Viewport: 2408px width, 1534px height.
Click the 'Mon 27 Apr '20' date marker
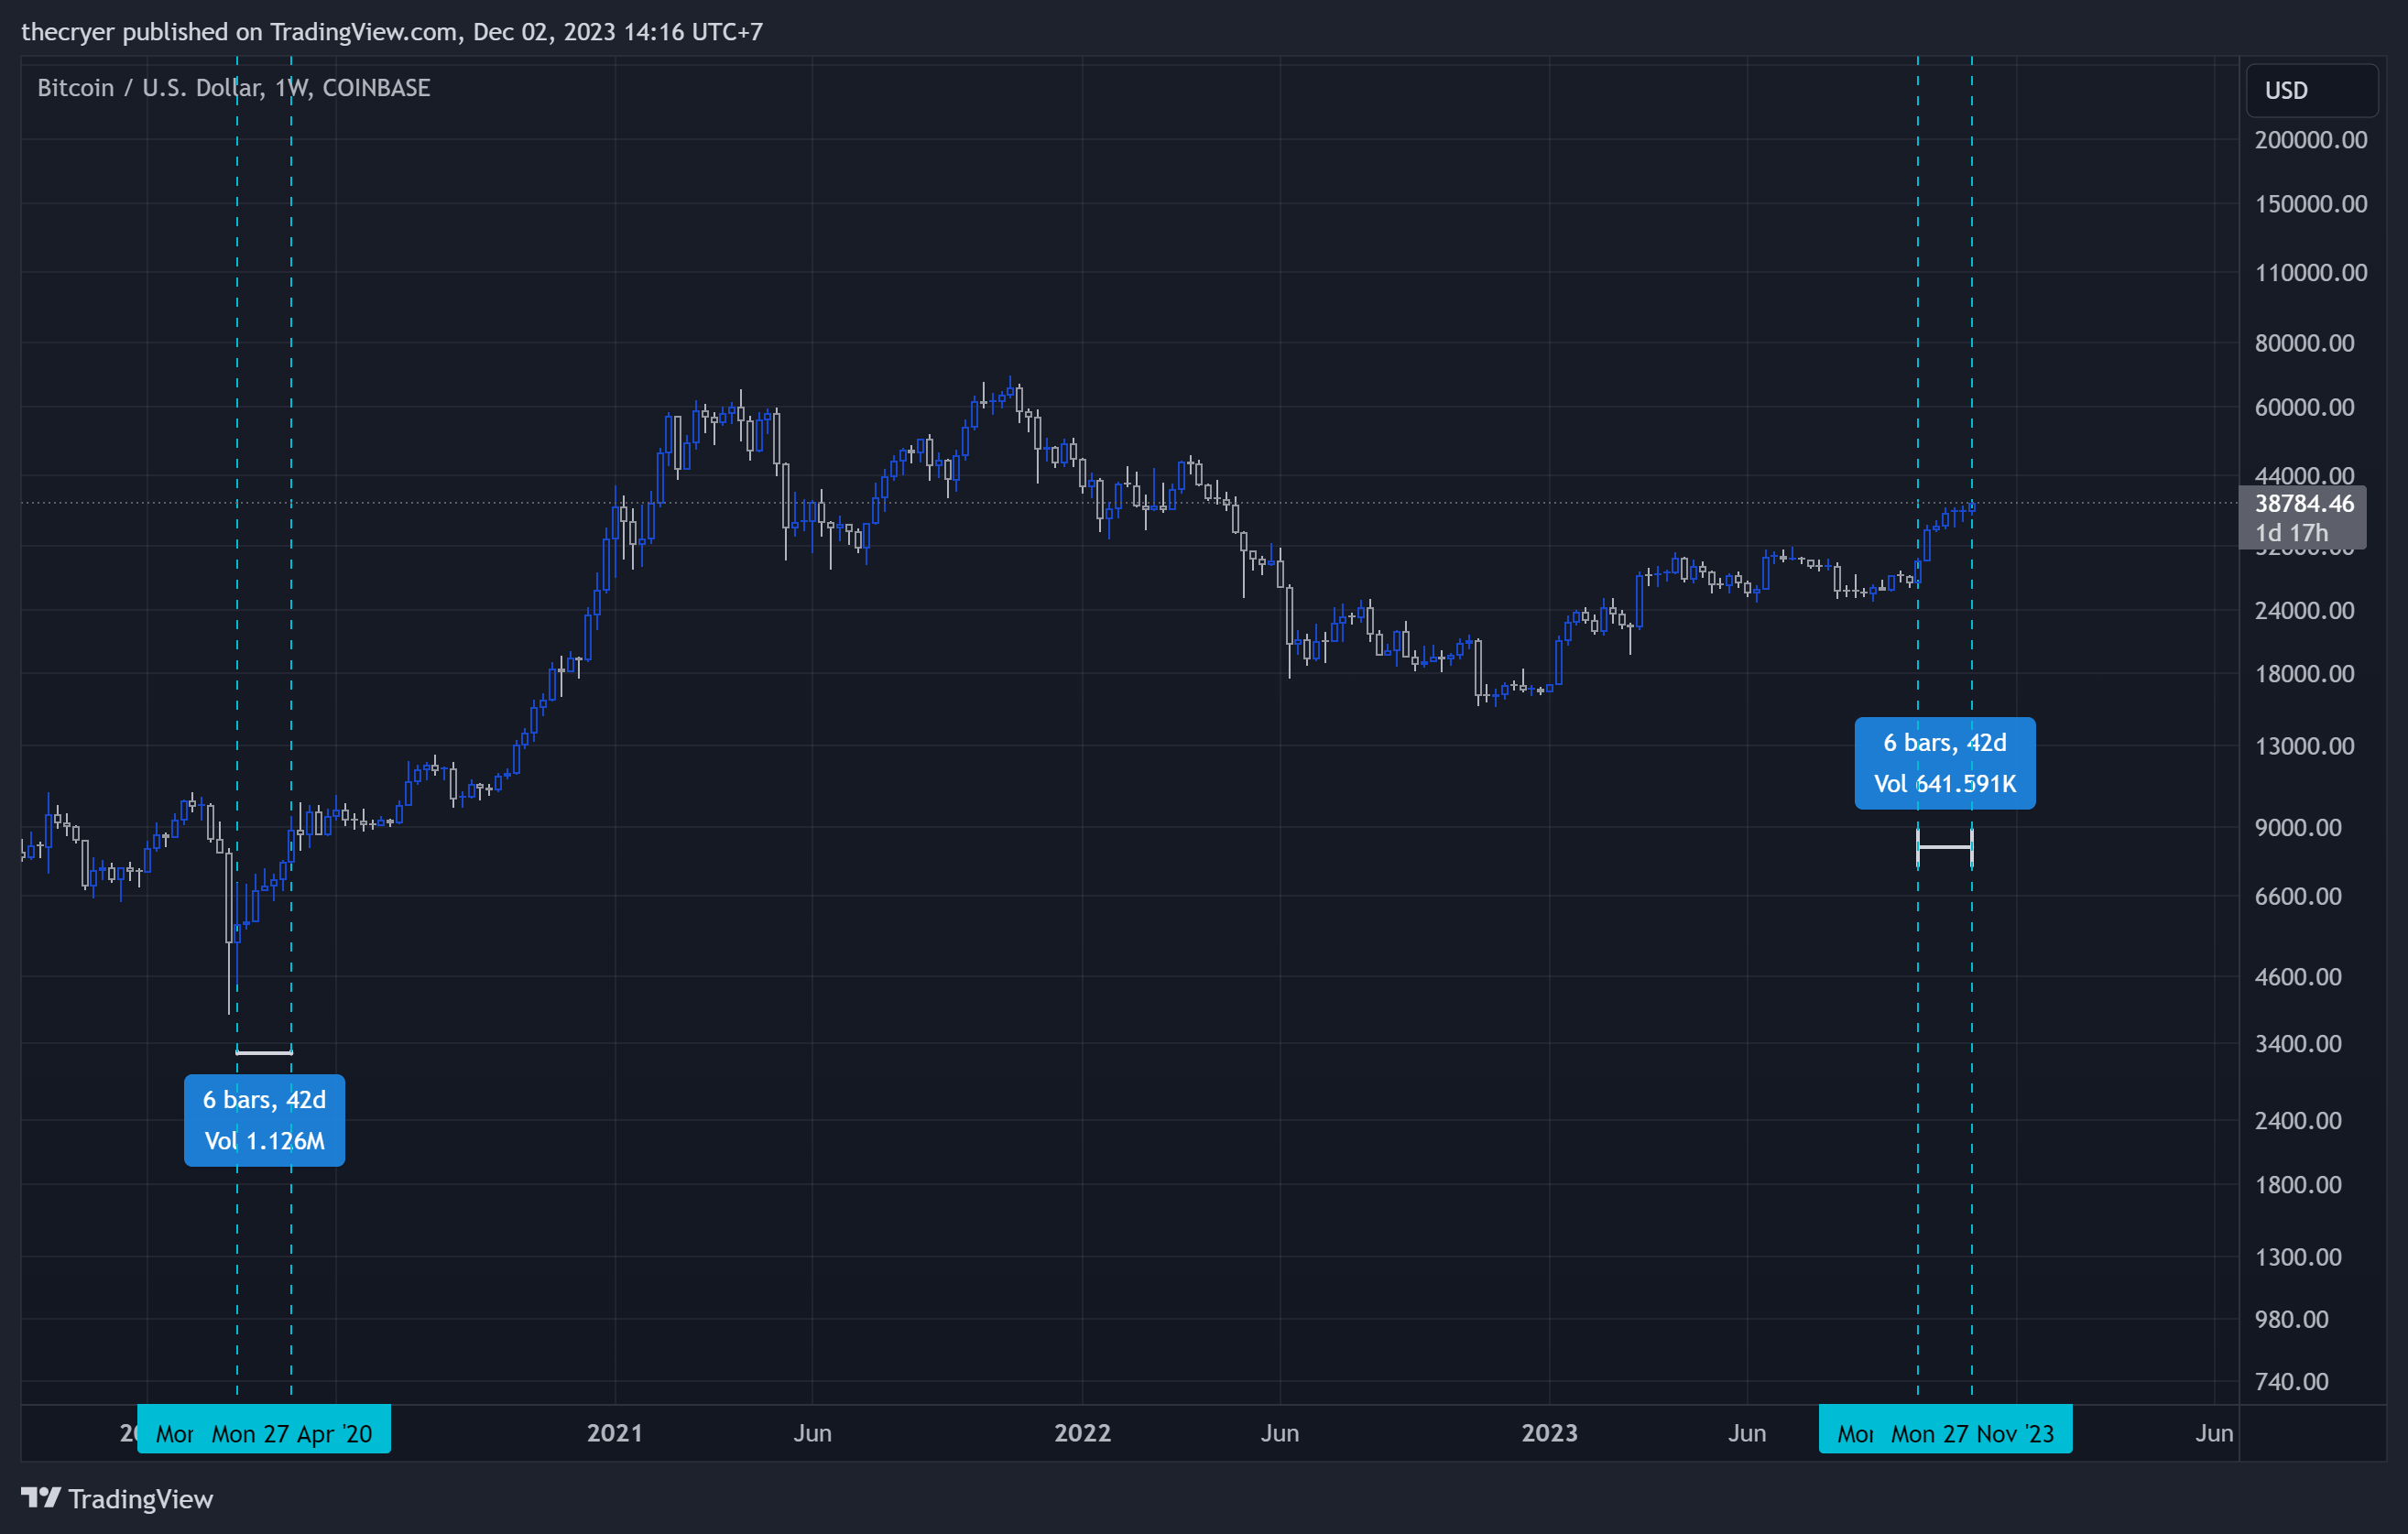pyautogui.click(x=291, y=1433)
